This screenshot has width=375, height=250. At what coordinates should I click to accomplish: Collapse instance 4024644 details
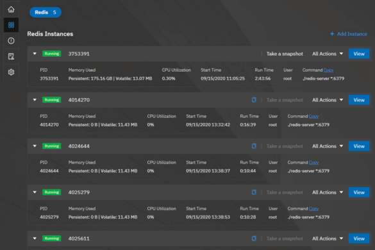click(x=35, y=146)
